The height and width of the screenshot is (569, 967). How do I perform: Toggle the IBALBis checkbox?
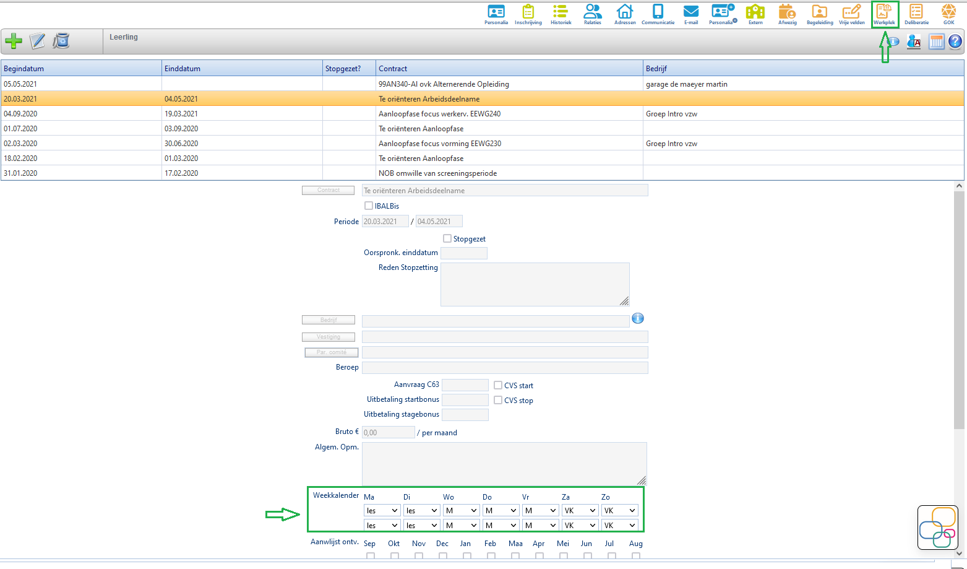click(x=369, y=206)
